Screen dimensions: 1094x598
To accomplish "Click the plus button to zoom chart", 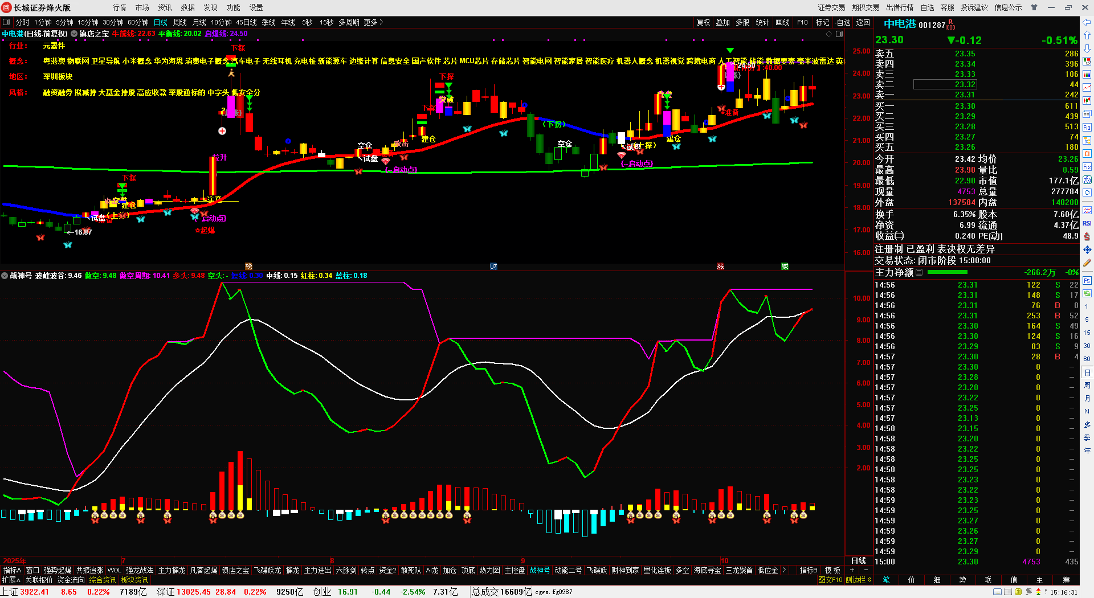I will coord(852,570).
